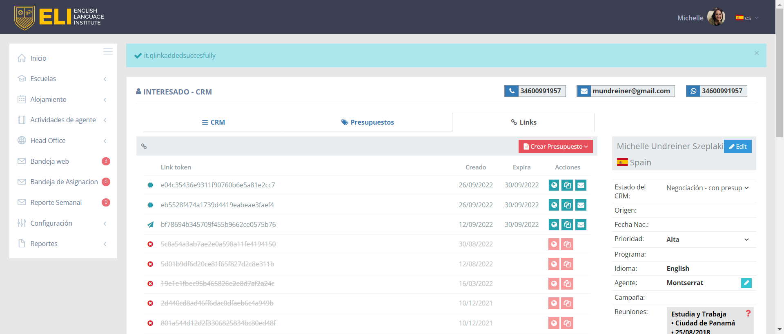This screenshot has width=784, height=334.
Task: Open the Prioridad dropdown showing Alta
Action: [707, 240]
